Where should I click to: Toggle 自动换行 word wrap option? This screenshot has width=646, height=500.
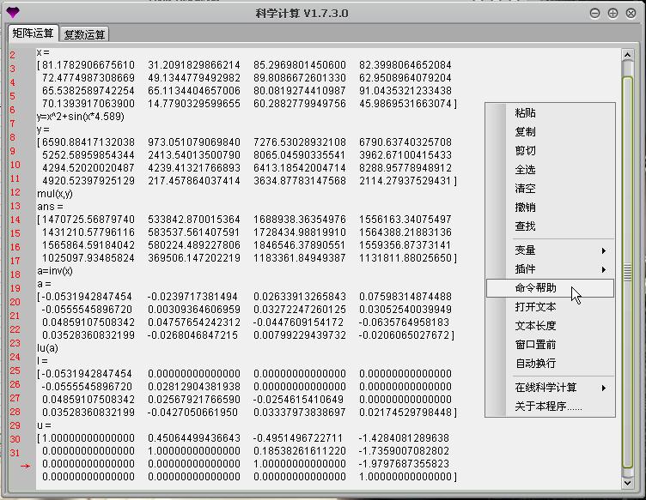pyautogui.click(x=535, y=364)
